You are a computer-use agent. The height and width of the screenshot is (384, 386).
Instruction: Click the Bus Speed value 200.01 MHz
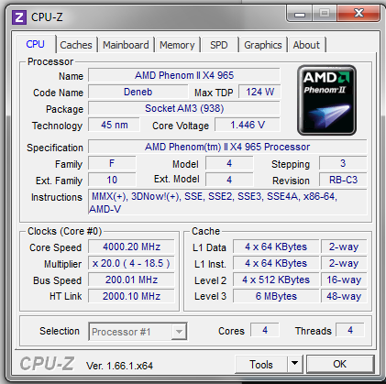pyautogui.click(x=131, y=280)
